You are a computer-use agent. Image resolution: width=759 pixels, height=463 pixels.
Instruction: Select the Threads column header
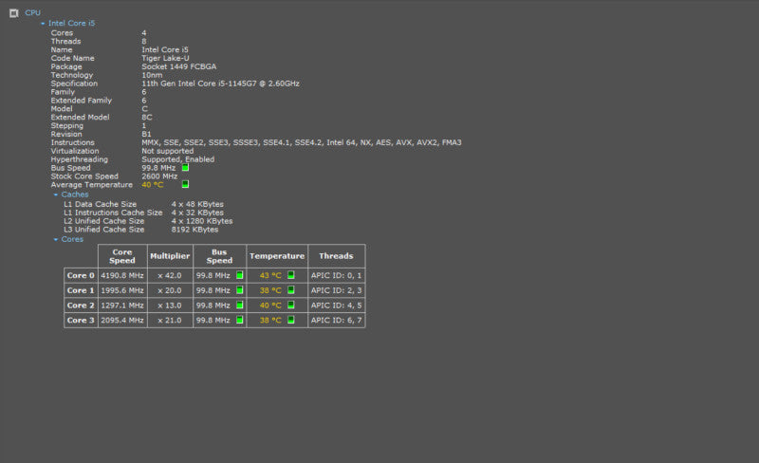click(x=337, y=256)
